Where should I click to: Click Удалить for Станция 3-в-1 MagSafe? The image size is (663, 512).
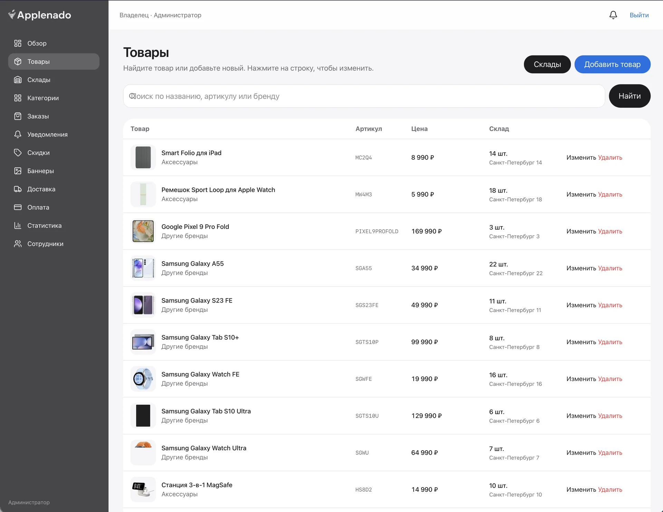610,490
